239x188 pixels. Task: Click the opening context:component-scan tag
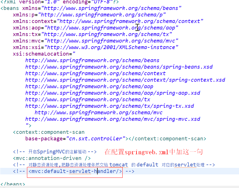click(x=49, y=132)
